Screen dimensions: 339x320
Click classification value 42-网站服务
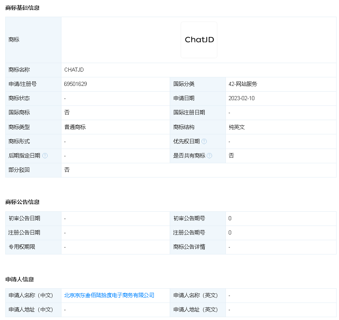(x=243, y=84)
